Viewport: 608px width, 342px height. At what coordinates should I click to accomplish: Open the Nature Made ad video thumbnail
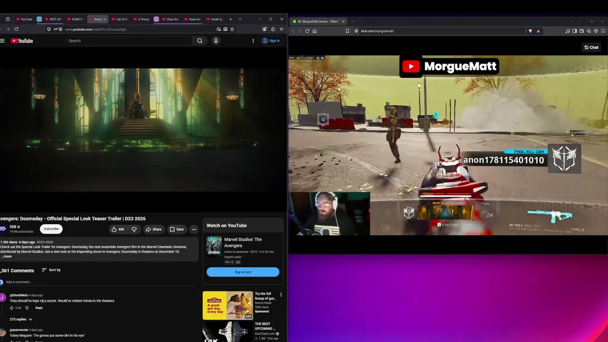pyautogui.click(x=228, y=305)
